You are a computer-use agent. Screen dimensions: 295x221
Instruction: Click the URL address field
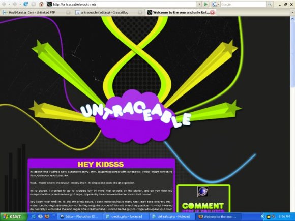(125, 4)
